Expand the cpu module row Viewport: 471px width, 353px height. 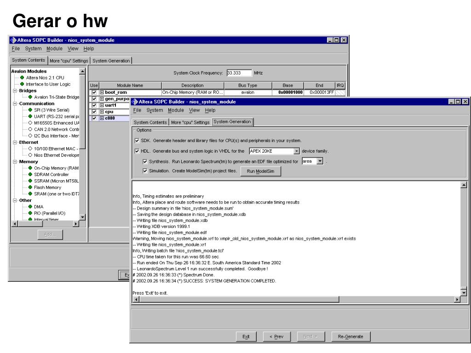[x=102, y=112]
